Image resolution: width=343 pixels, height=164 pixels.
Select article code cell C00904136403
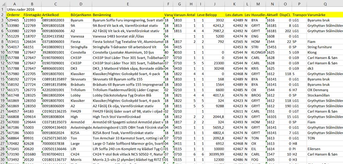[x=55, y=128]
